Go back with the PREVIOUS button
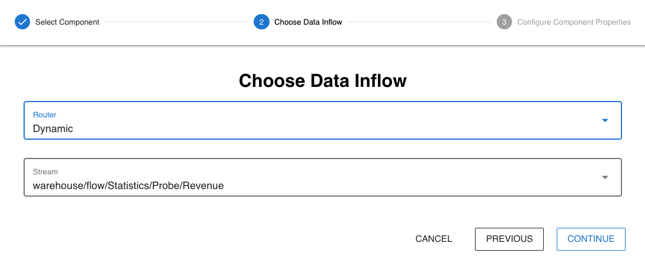 (x=509, y=239)
